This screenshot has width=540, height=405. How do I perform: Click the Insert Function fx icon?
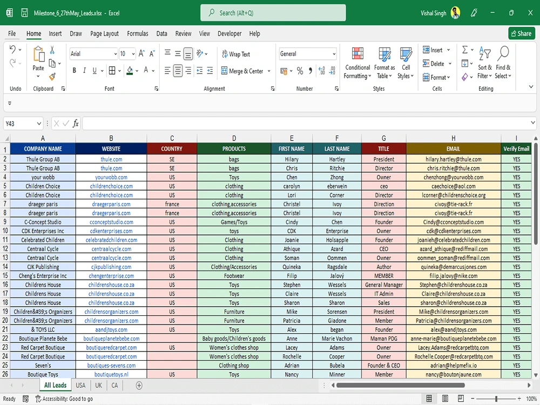[76, 123]
